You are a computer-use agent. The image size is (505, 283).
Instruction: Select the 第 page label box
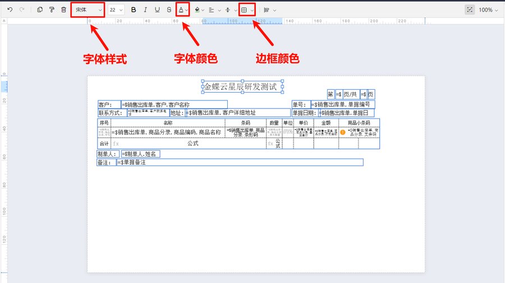click(330, 94)
